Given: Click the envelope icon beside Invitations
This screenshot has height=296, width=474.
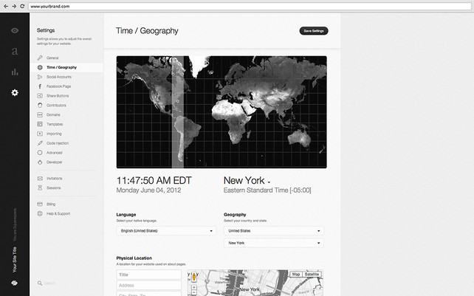Looking at the screenshot, I should click(40, 179).
